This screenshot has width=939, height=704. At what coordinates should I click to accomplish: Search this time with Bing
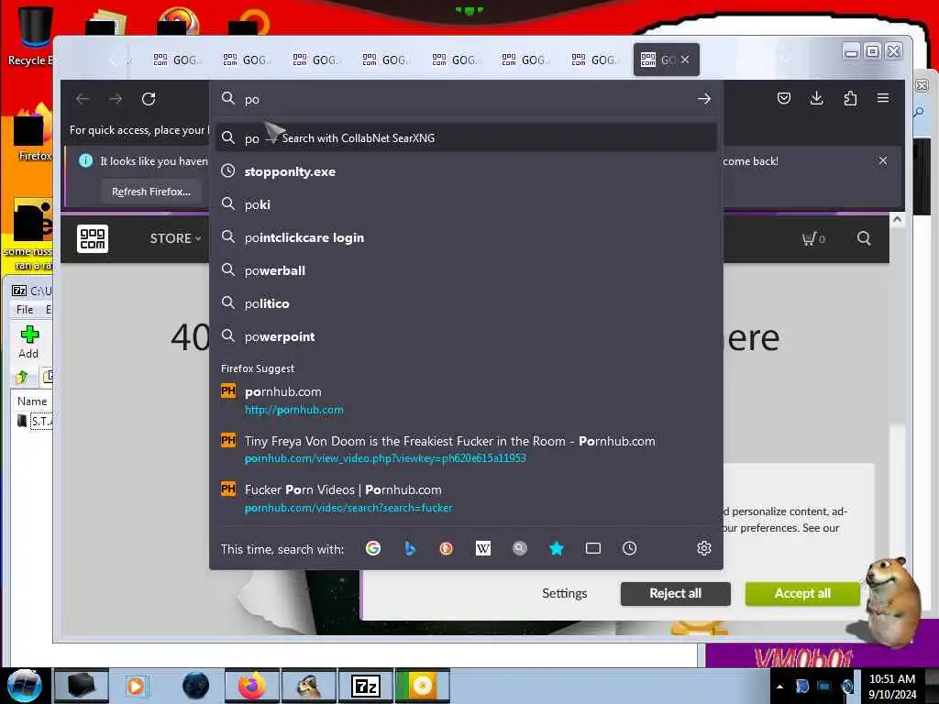(410, 548)
